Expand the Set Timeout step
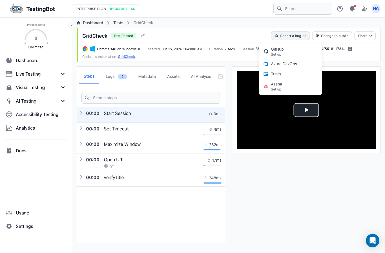This screenshot has height=253, width=385. pos(81,128)
